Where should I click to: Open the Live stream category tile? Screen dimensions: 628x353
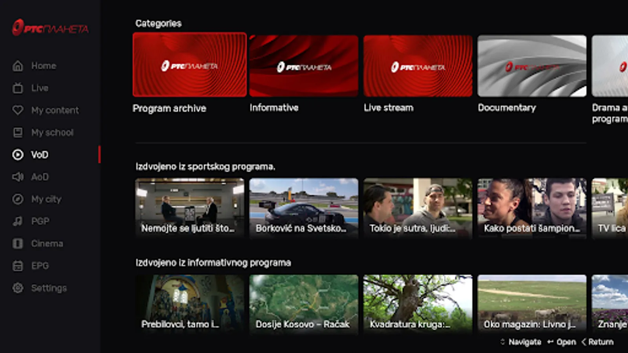click(418, 66)
